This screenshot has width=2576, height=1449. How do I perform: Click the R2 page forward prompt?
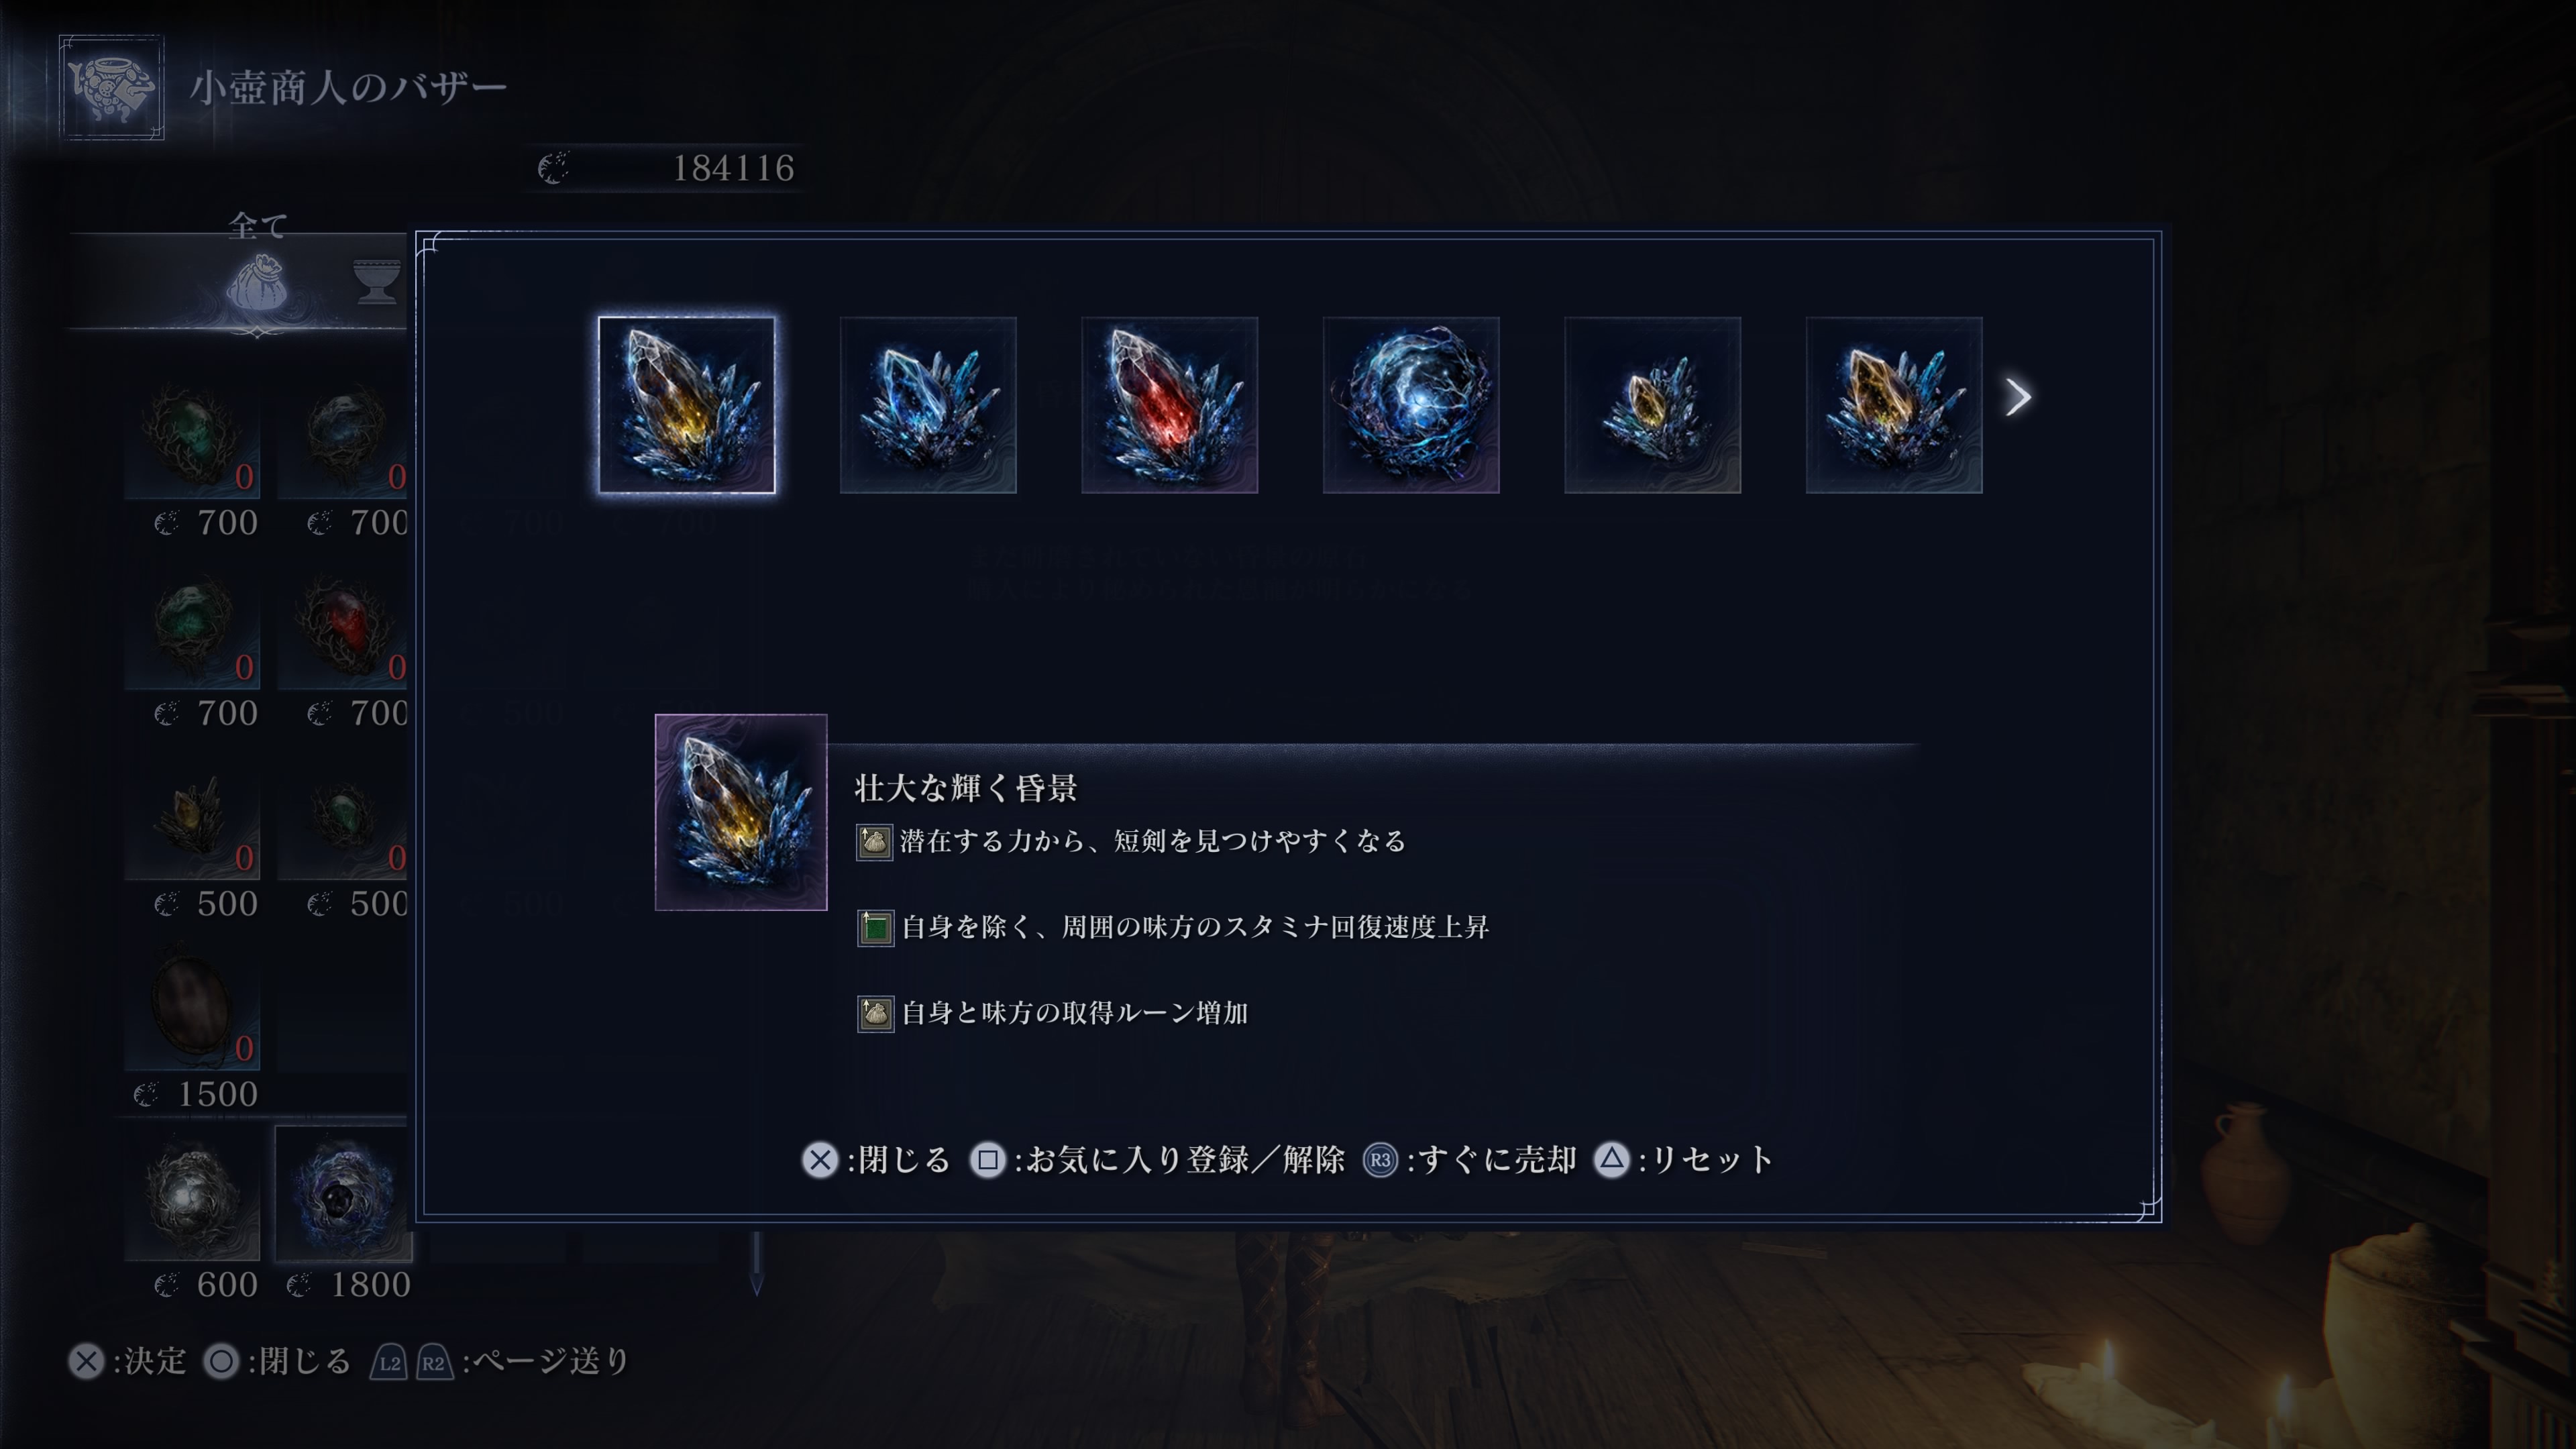434,1362
